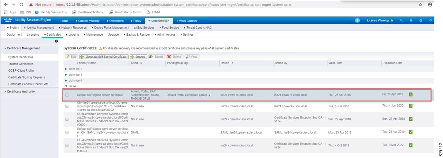443x158 pixels.
Task: Check Default self-signed server certificate checkbox
Action: (67, 95)
